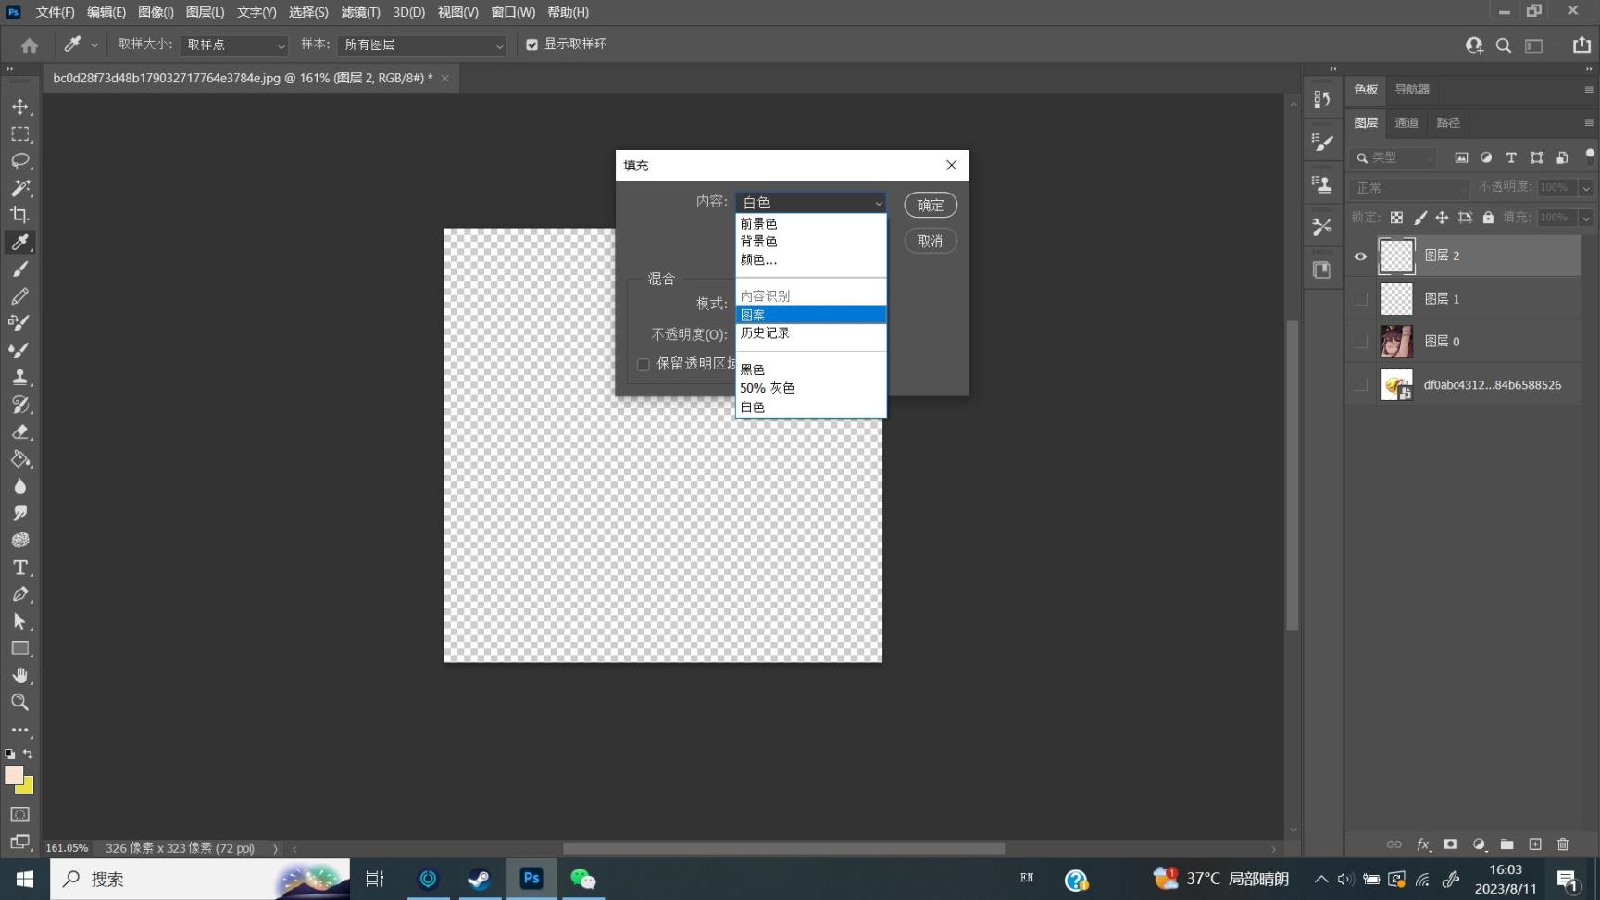
Task: Open the layer blend mode 正常 dropdown
Action: 1409,188
